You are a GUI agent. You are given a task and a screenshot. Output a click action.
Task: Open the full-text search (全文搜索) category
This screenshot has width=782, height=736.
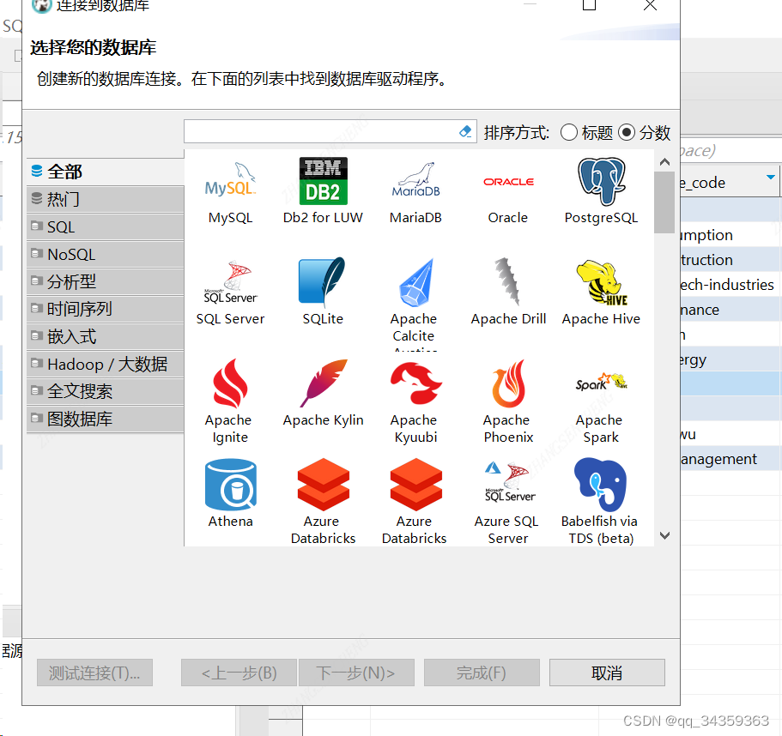106,391
